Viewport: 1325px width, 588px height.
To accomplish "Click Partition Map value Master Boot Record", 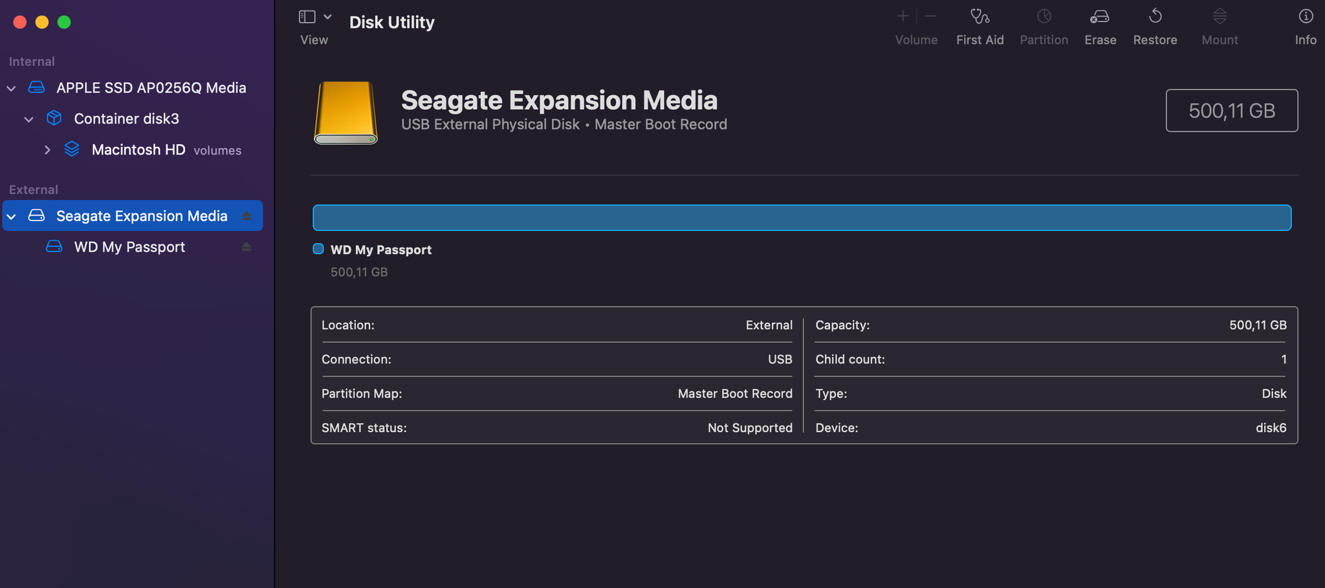I will pyautogui.click(x=735, y=393).
